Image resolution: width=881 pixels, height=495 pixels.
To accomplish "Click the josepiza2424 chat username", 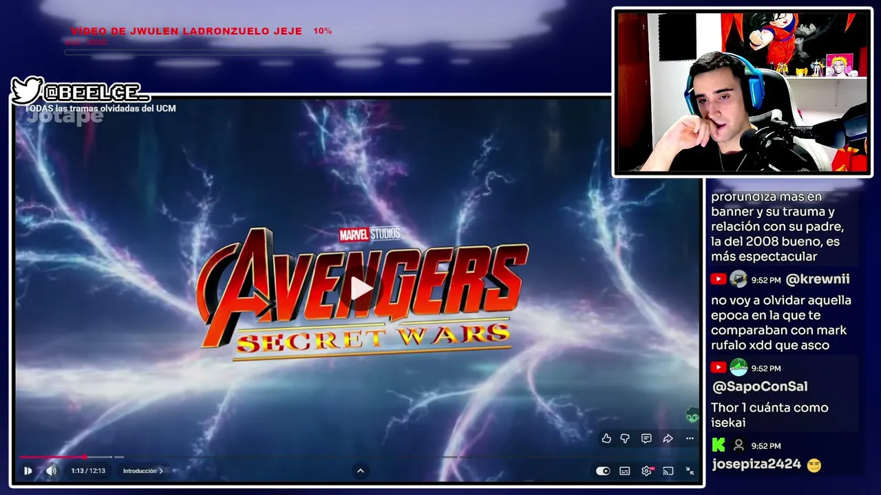I will [756, 464].
